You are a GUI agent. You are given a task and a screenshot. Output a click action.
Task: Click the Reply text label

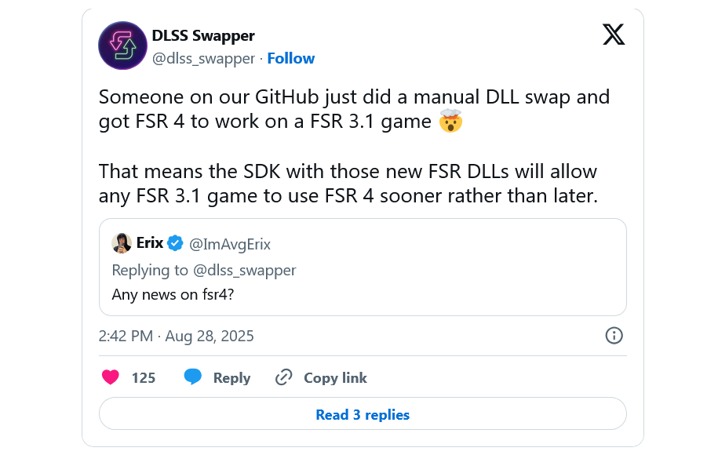pos(231,377)
